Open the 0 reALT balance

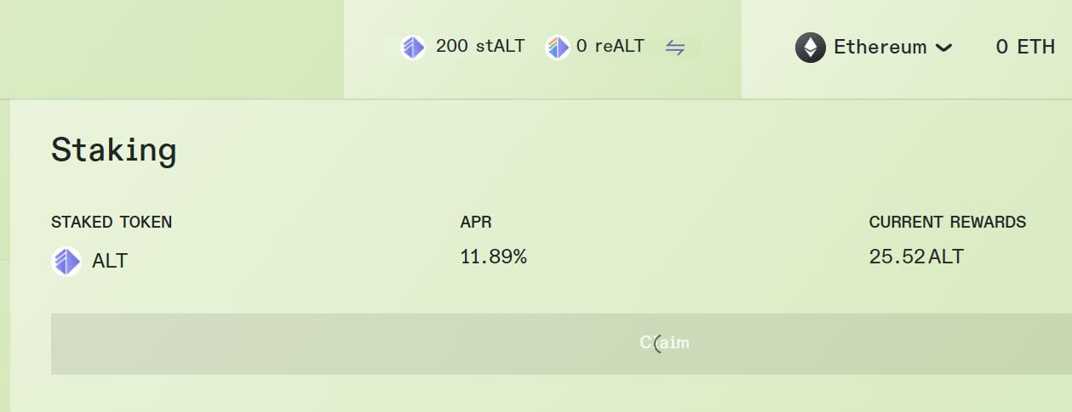611,46
